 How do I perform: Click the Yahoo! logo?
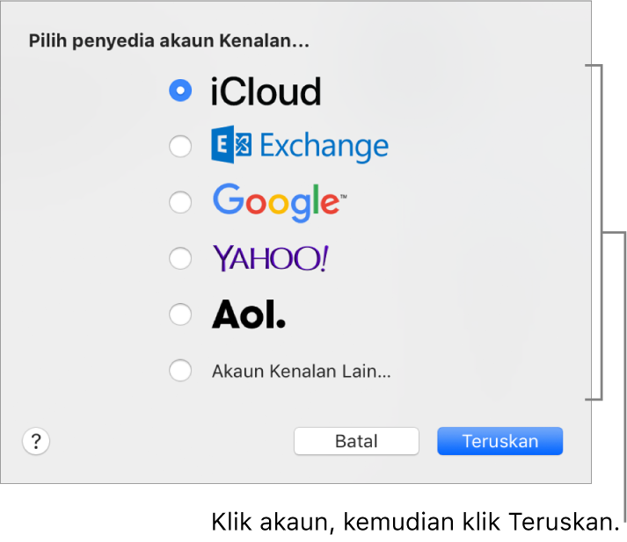[270, 258]
